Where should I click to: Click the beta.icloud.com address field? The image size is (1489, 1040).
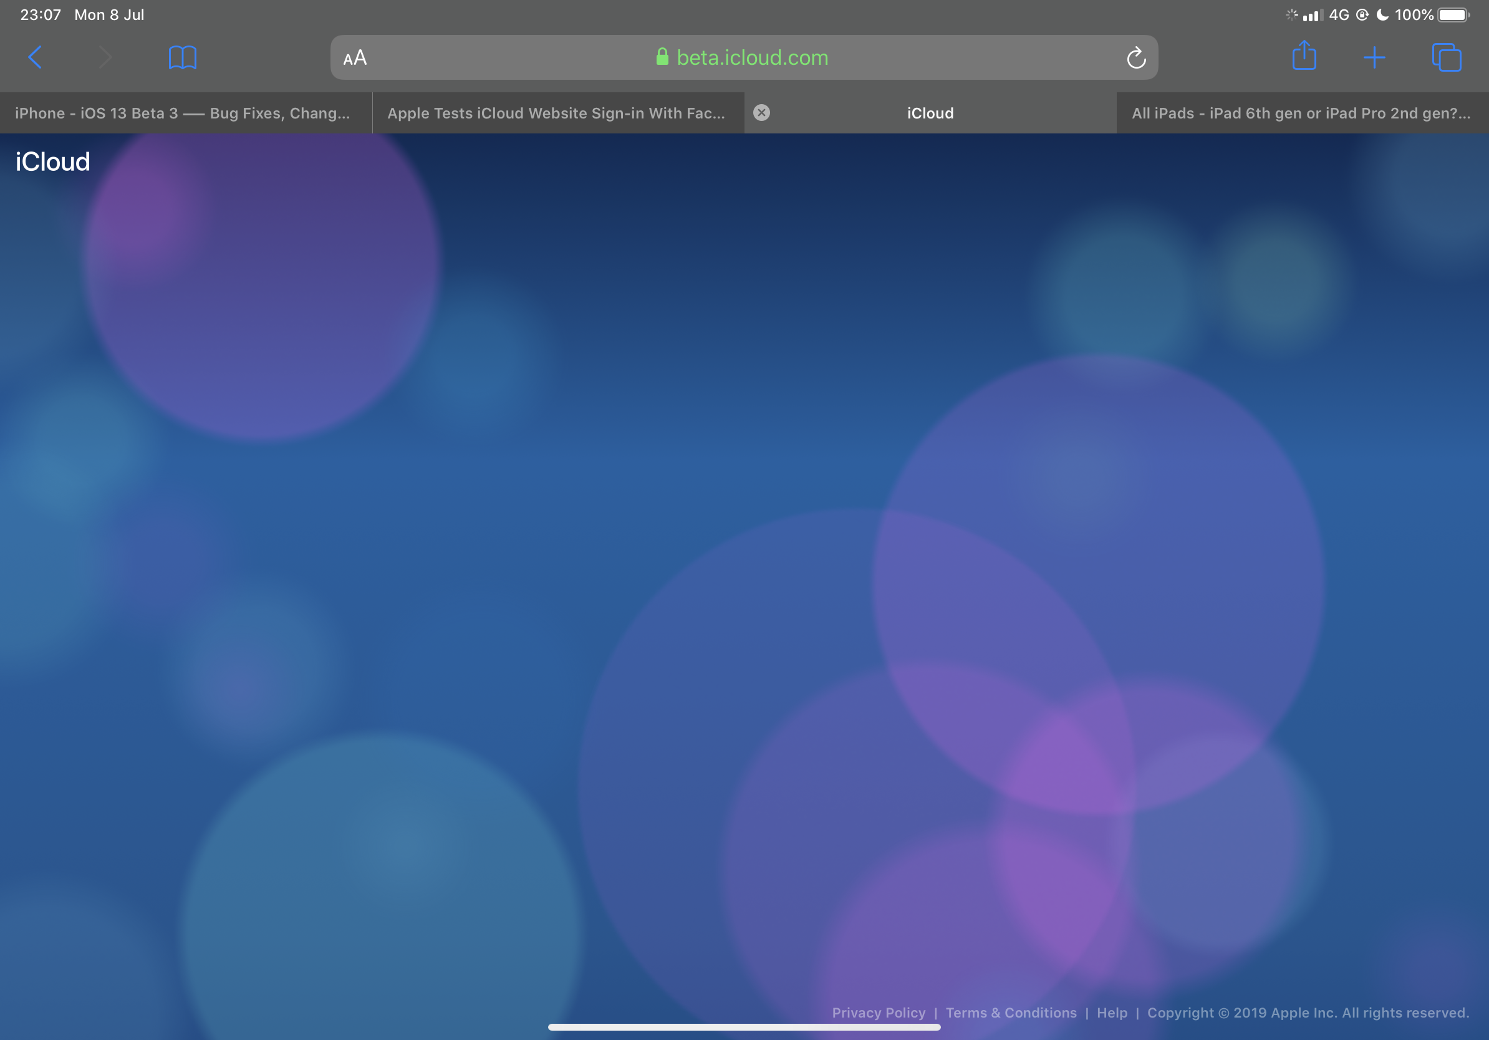[x=752, y=58]
